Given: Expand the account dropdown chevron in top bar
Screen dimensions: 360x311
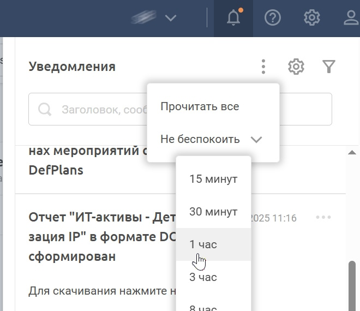Looking at the screenshot, I should click(171, 18).
